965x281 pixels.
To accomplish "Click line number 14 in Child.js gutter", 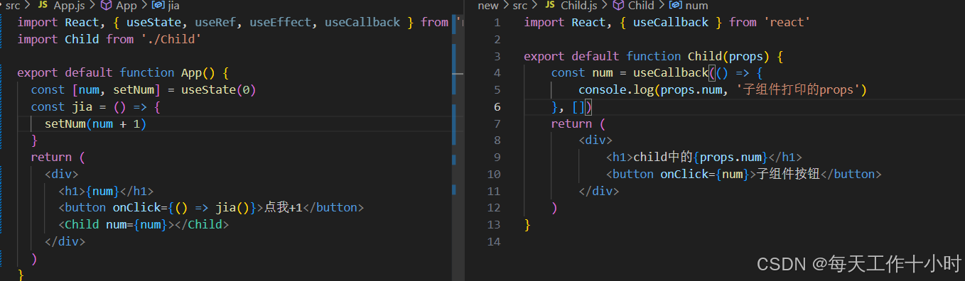I will (494, 241).
